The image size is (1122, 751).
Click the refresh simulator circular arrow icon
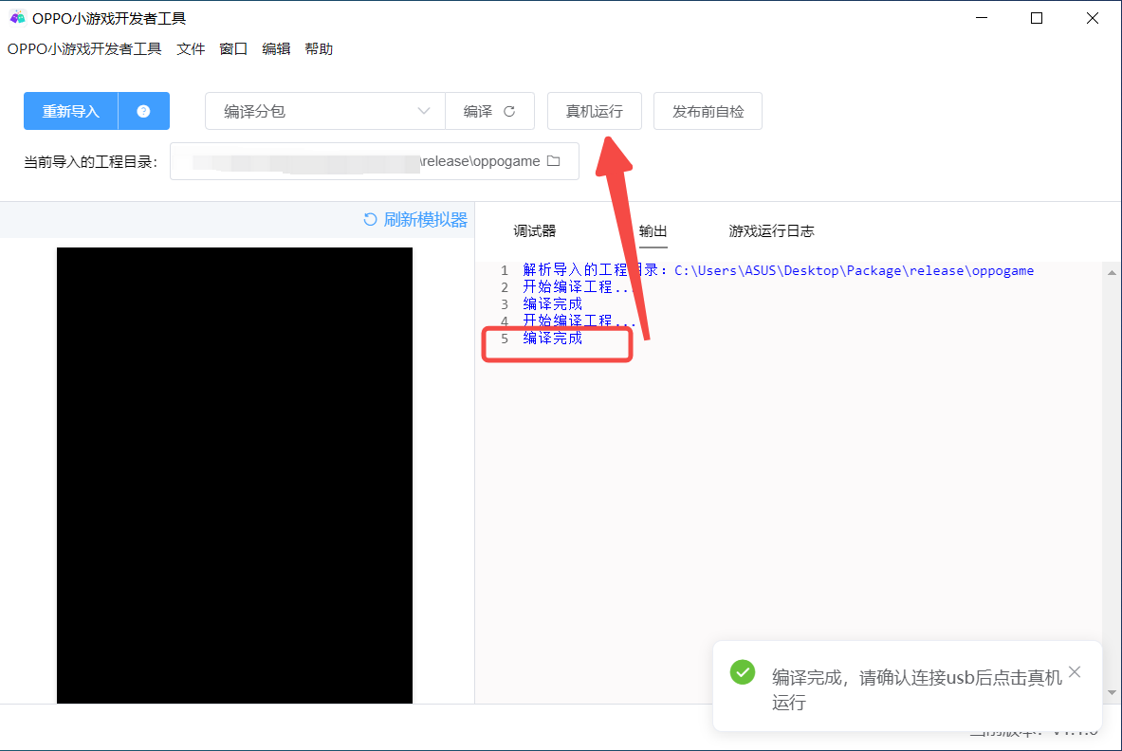point(370,220)
